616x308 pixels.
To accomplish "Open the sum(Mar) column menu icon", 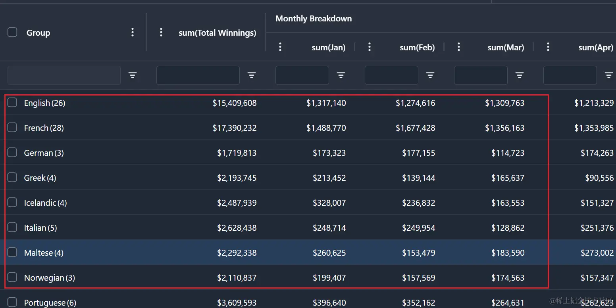I will (x=459, y=47).
